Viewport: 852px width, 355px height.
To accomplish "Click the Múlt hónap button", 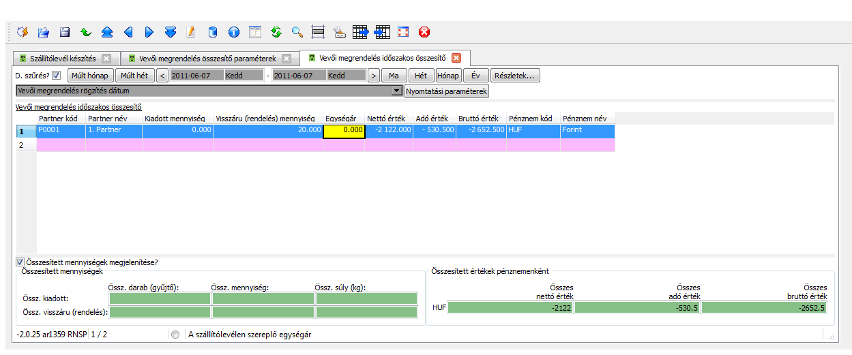I will (90, 76).
